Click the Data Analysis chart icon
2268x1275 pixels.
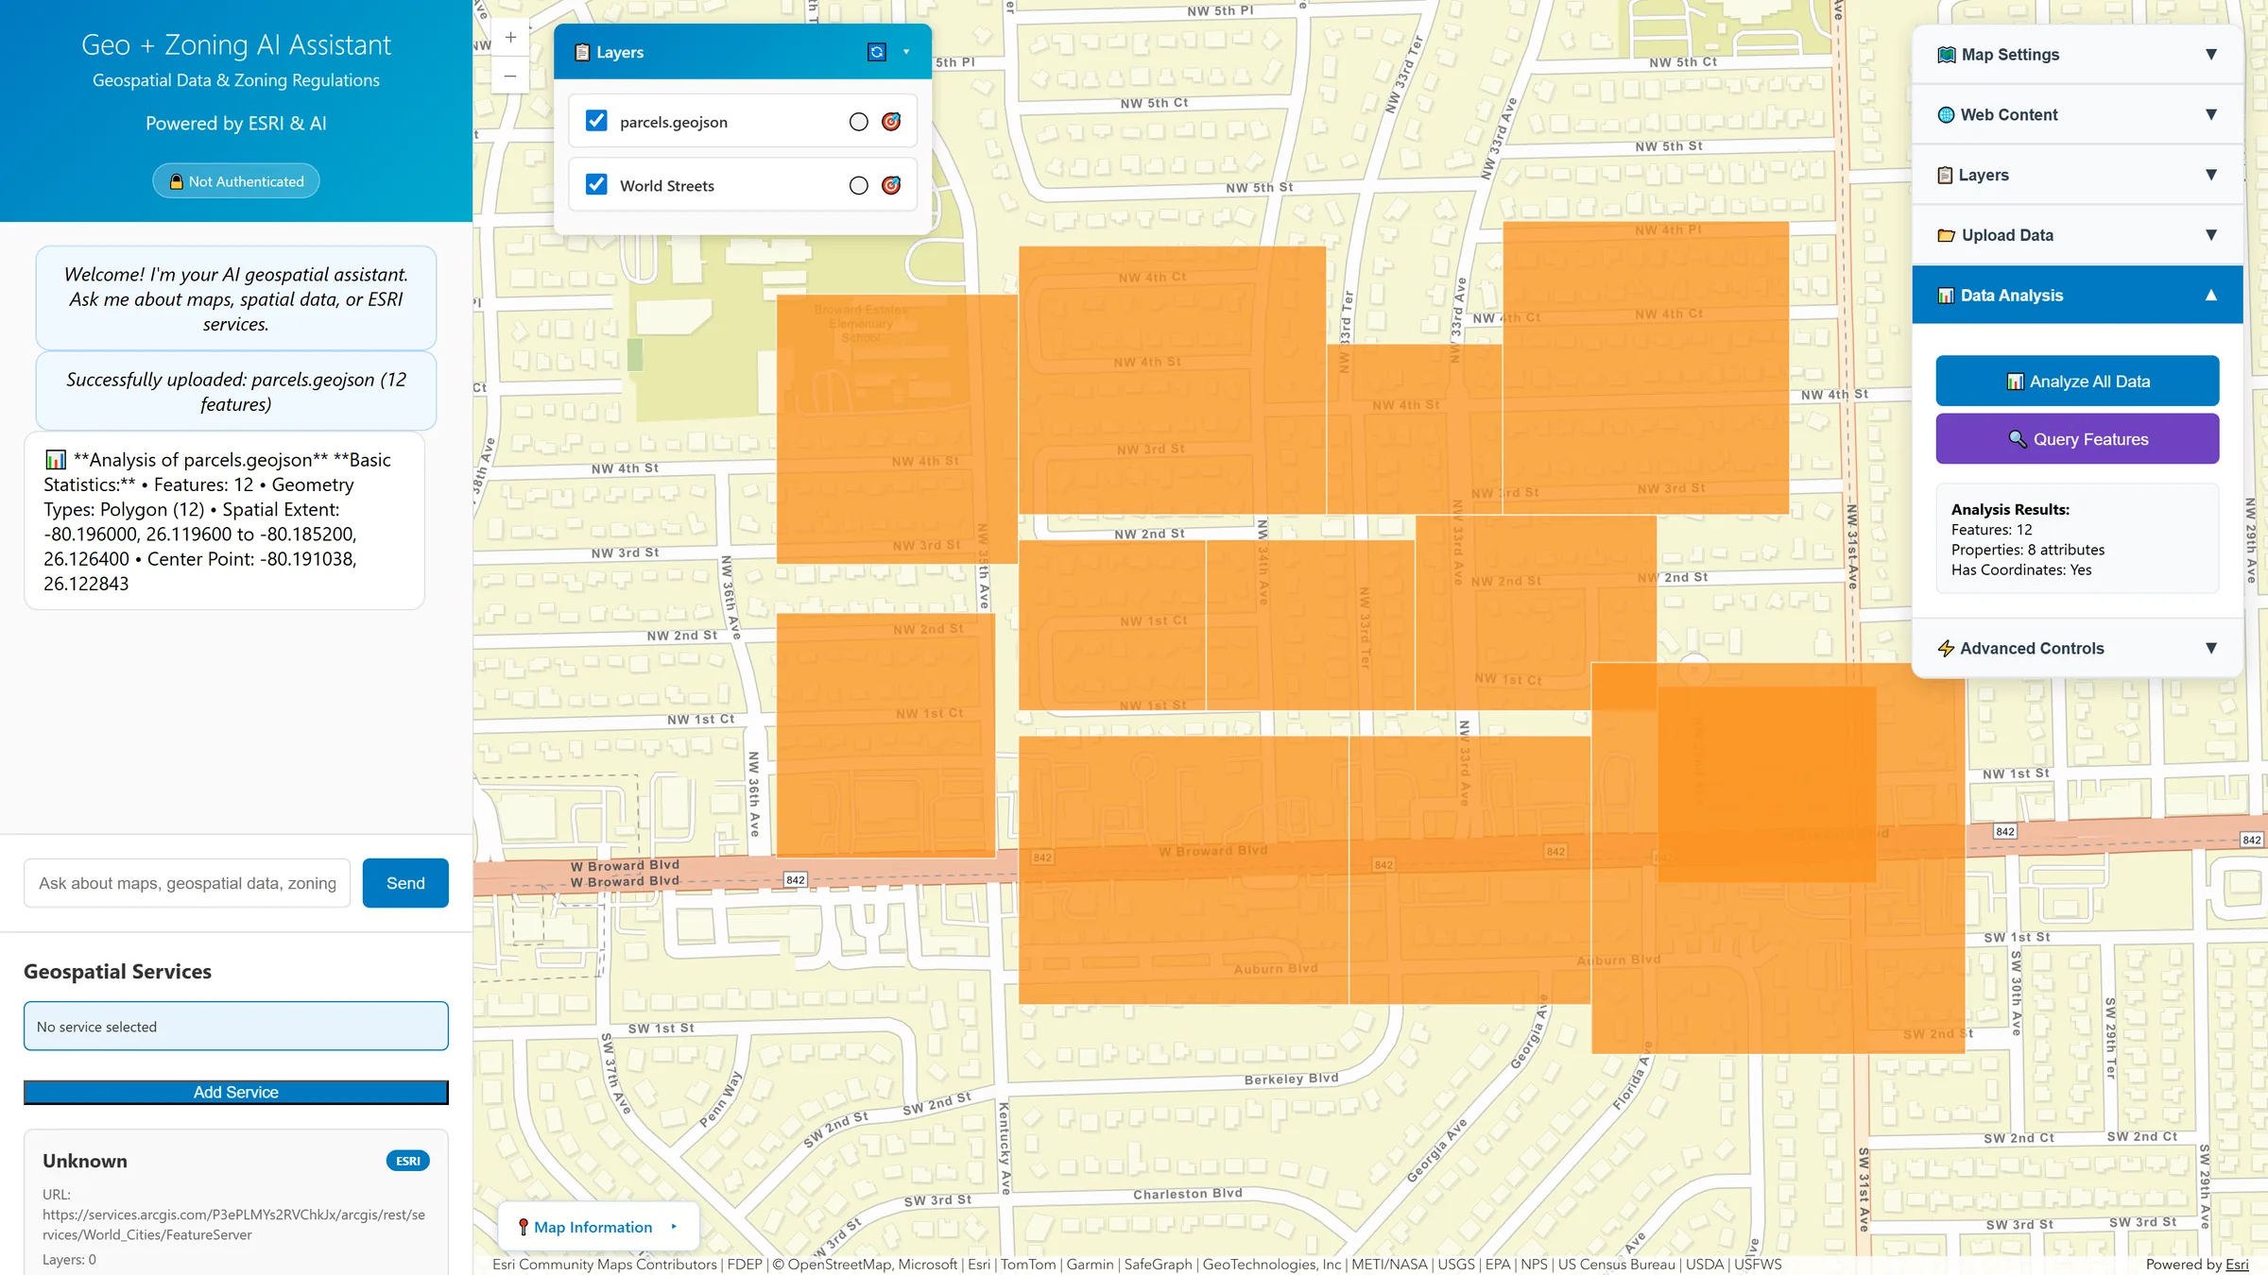click(x=1946, y=296)
